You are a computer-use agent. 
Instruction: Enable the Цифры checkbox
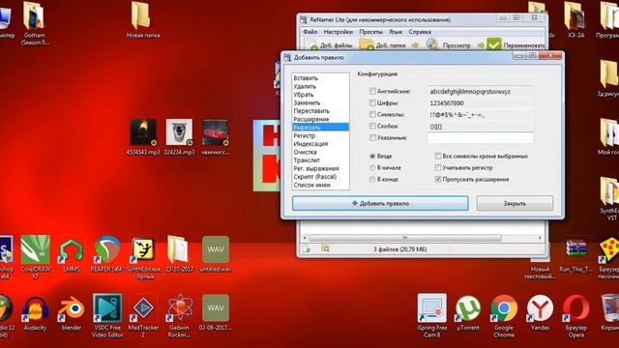pyautogui.click(x=372, y=102)
